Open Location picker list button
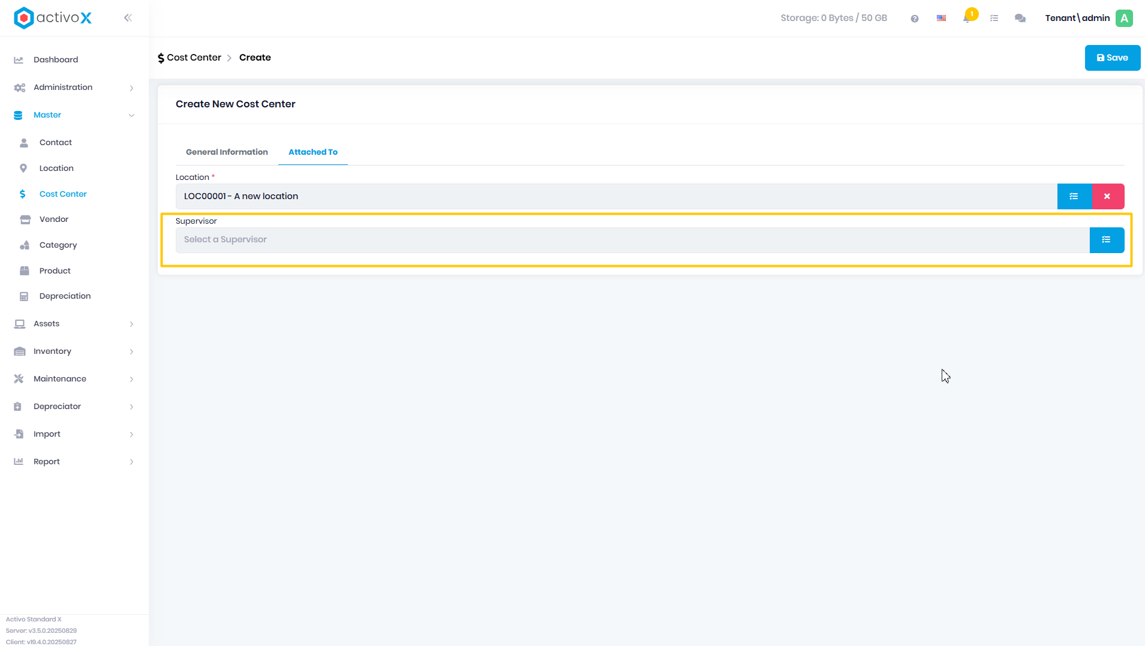Viewport: 1145px width, 646px height. [x=1074, y=196]
